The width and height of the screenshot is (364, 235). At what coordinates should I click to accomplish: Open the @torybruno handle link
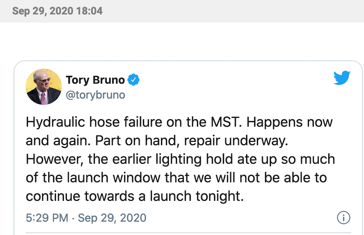[x=96, y=95]
